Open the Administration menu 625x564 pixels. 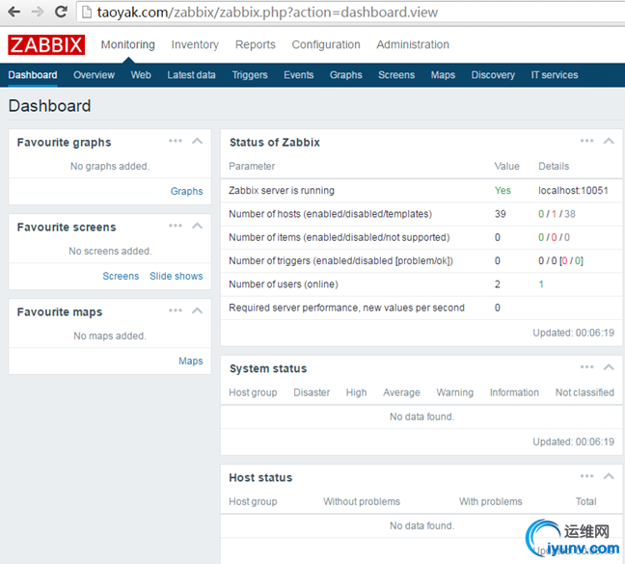[413, 44]
